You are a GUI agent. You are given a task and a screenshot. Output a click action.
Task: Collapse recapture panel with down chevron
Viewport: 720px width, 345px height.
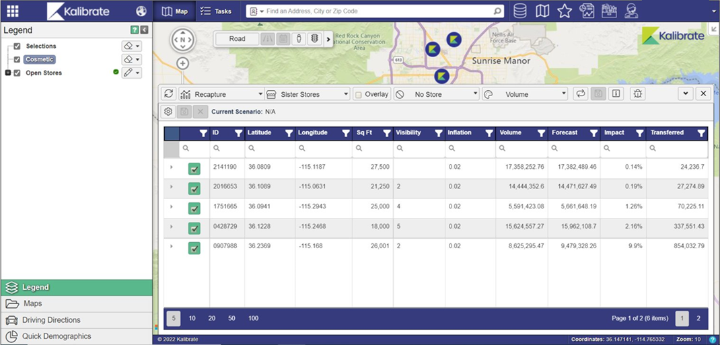pyautogui.click(x=686, y=94)
